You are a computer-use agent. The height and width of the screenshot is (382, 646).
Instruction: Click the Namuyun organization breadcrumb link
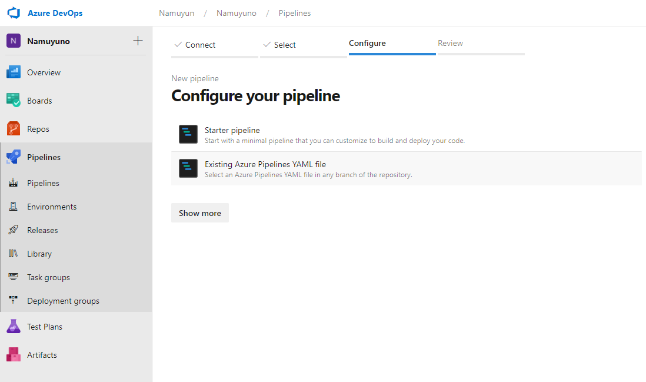coord(177,13)
